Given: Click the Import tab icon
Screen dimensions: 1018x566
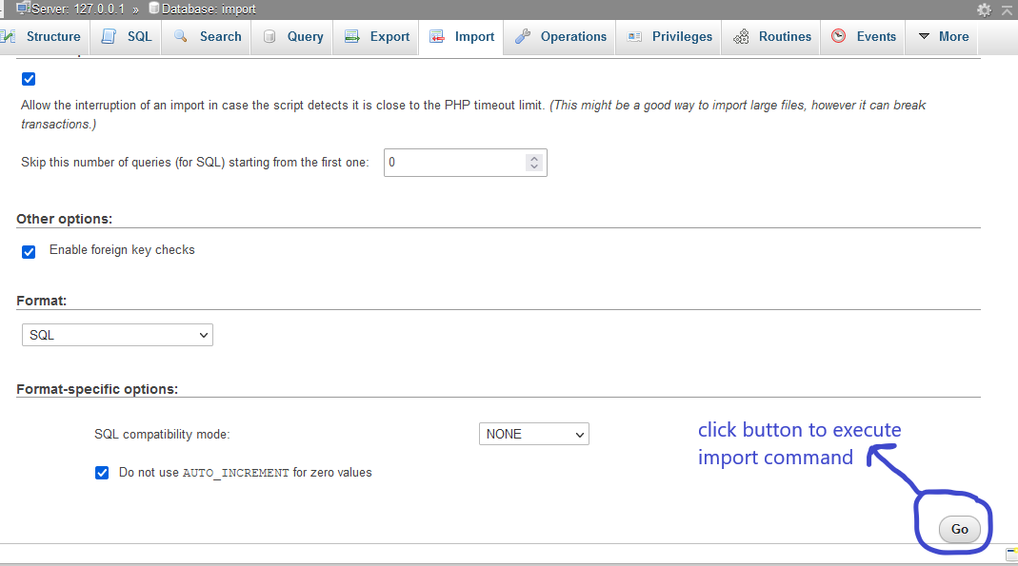Looking at the screenshot, I should click(437, 36).
